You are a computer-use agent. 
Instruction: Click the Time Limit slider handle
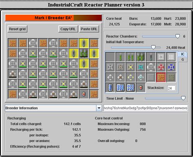point(183,98)
